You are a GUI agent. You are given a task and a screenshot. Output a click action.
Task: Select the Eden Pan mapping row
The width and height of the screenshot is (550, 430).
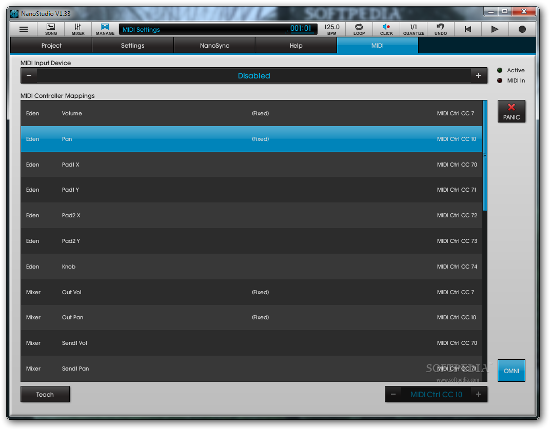[x=251, y=139]
